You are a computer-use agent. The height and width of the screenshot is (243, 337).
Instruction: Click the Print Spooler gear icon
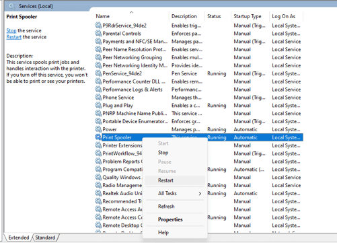pos(98,137)
